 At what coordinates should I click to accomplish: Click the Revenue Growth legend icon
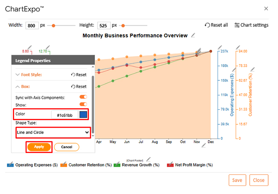tap(118, 165)
